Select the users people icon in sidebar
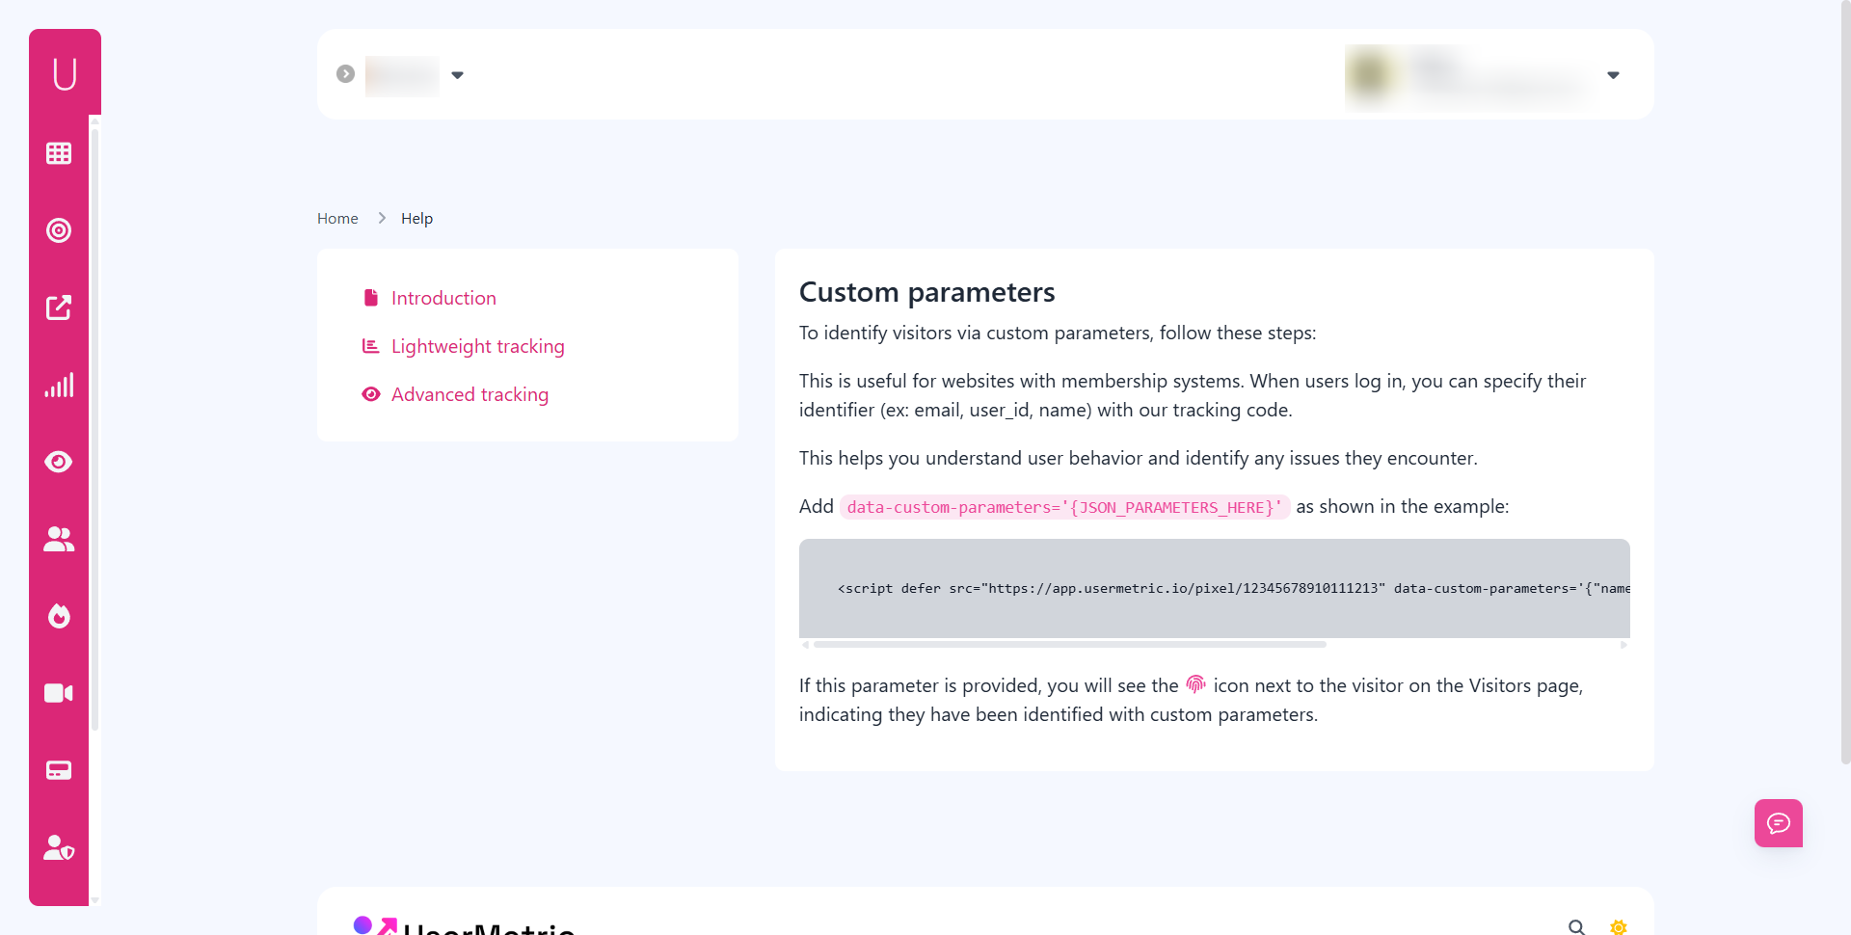Image resolution: width=1851 pixels, height=935 pixels. 59,539
